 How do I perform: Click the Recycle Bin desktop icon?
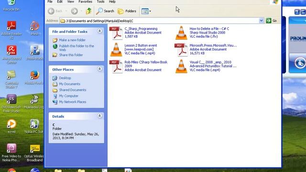(x=11, y=5)
